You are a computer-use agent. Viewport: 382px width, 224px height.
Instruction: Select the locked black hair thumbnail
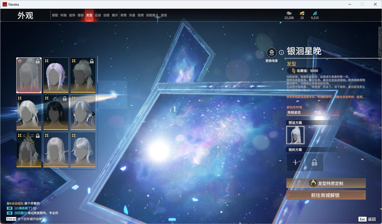coord(56,112)
